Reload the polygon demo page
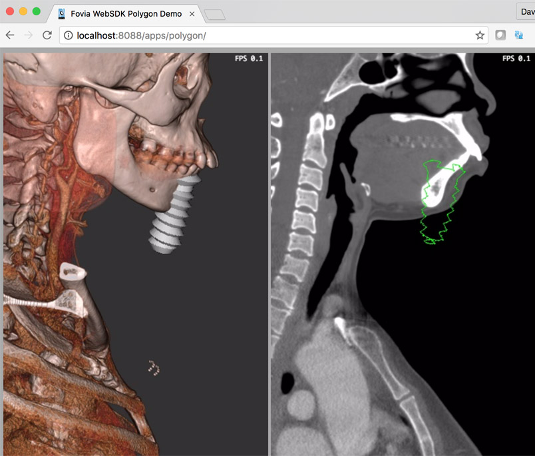This screenshot has width=535, height=456. point(47,35)
